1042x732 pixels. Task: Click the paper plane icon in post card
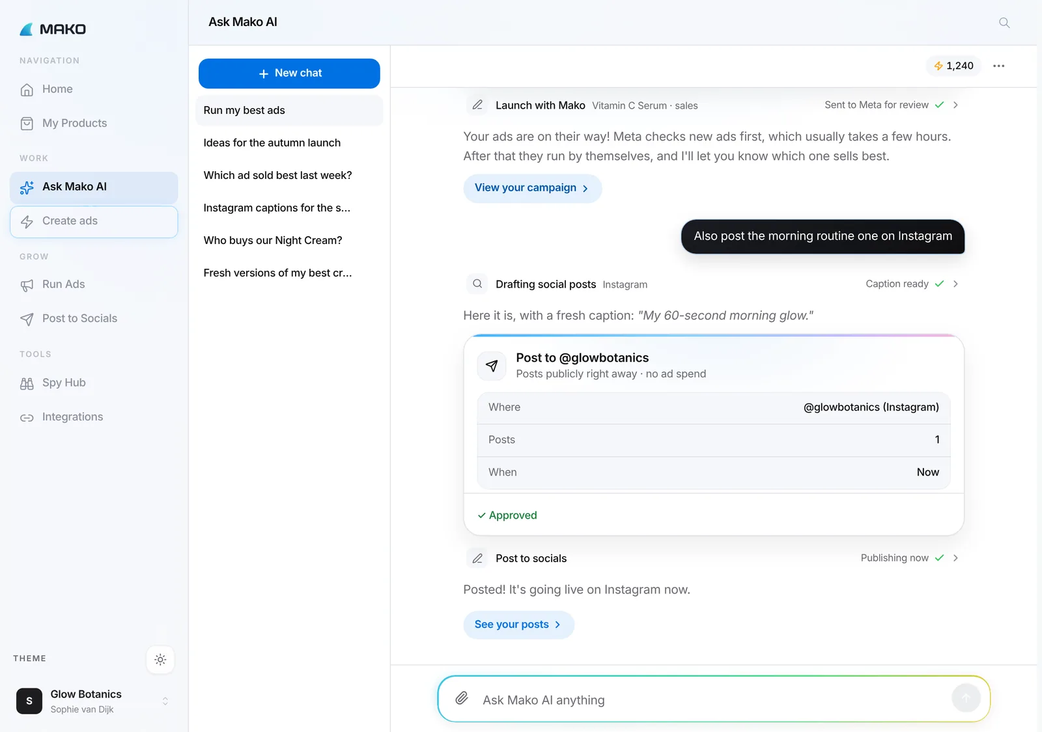492,366
